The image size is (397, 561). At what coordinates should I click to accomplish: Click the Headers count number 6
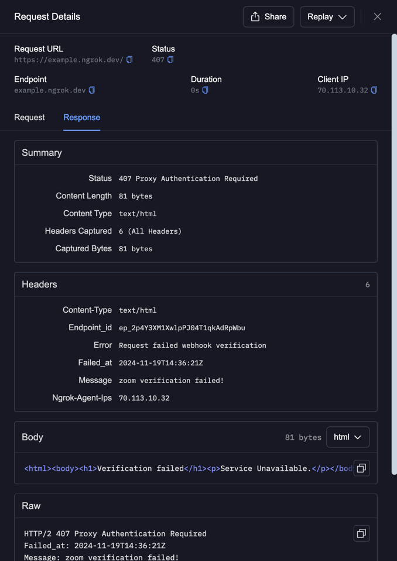pyautogui.click(x=367, y=285)
